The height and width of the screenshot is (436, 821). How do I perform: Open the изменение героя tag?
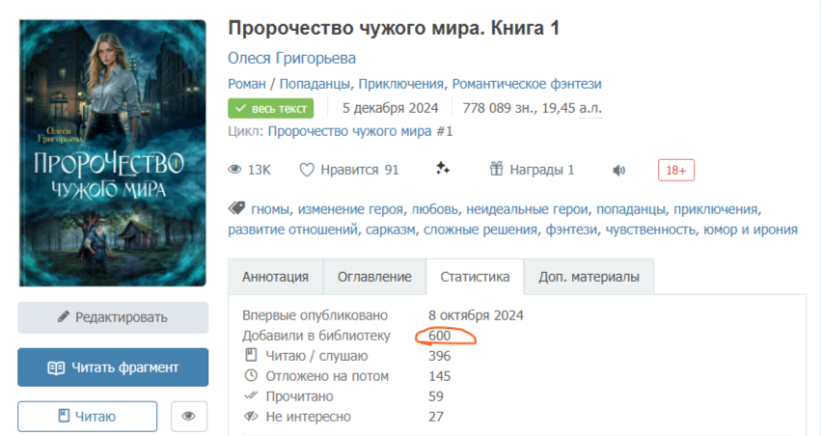coord(350,209)
